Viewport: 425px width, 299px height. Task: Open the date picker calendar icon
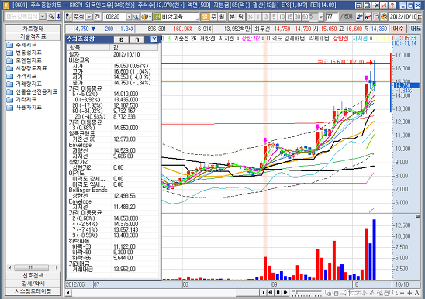click(420, 17)
